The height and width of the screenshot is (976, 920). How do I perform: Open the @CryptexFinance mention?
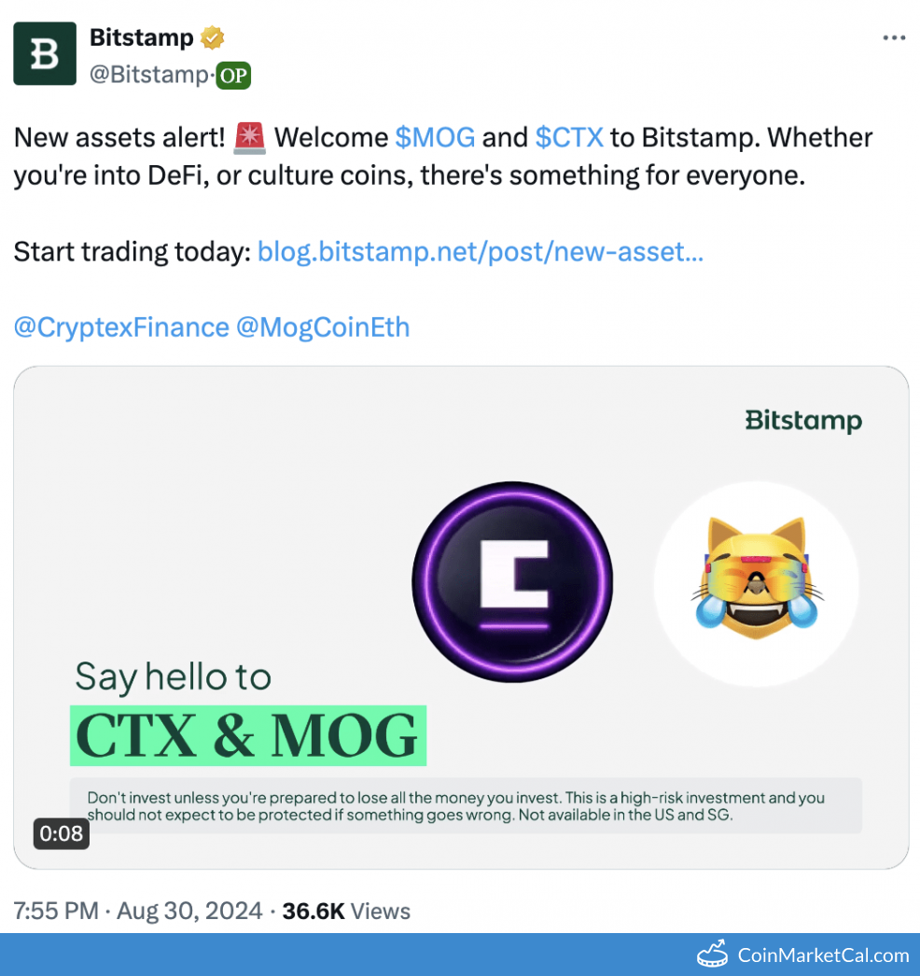click(x=121, y=328)
